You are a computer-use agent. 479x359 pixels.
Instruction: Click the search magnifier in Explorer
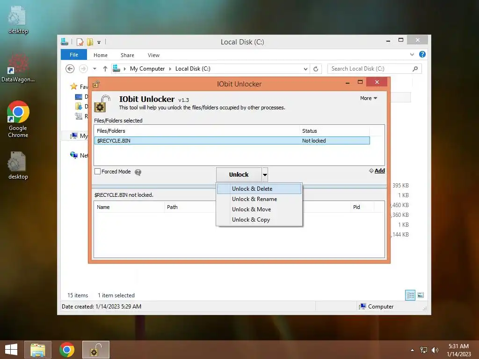point(415,69)
